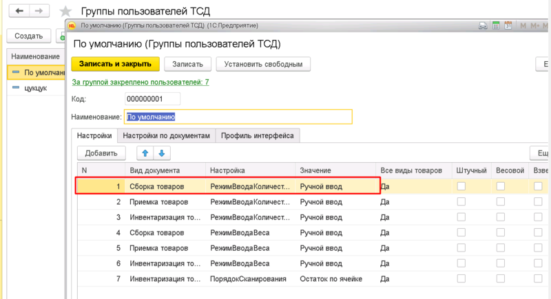The image size is (551, 299).
Task: Click into the Наименование input field
Action: (x=238, y=117)
